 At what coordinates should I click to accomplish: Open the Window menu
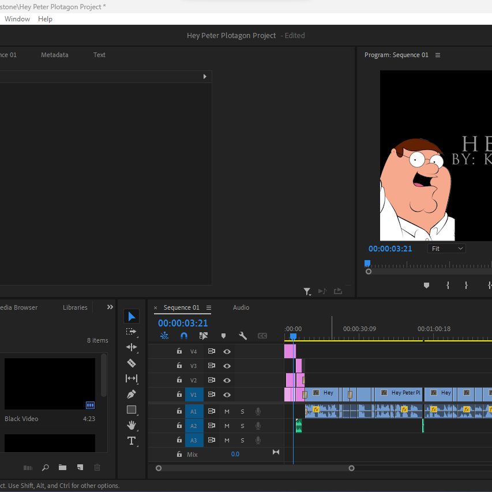17,19
